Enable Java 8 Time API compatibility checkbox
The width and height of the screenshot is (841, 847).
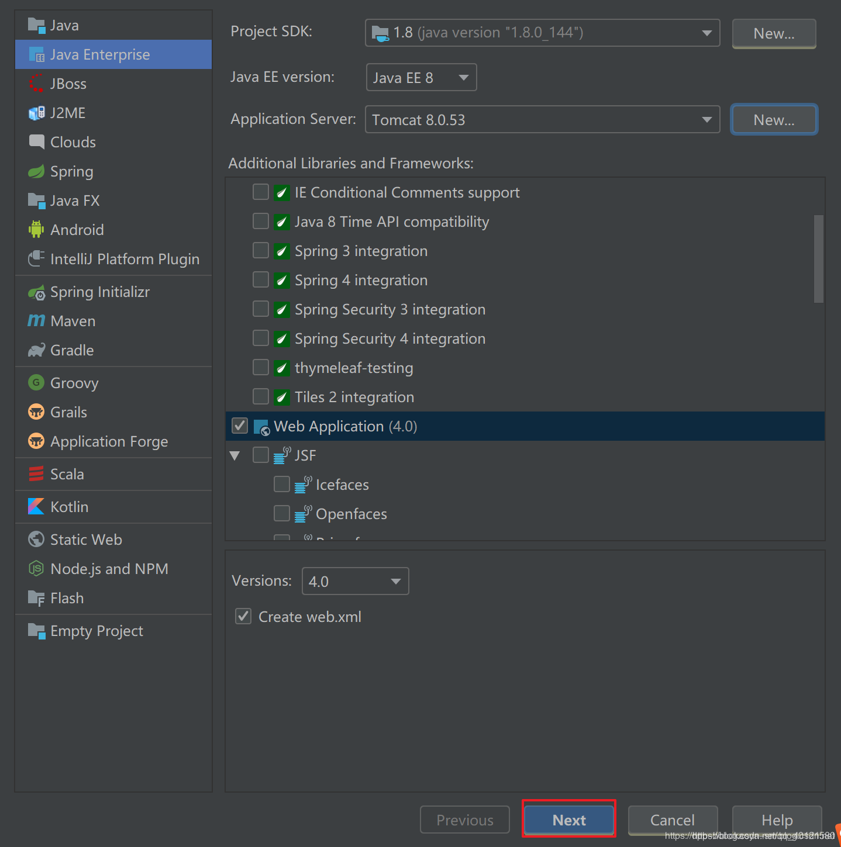[261, 221]
